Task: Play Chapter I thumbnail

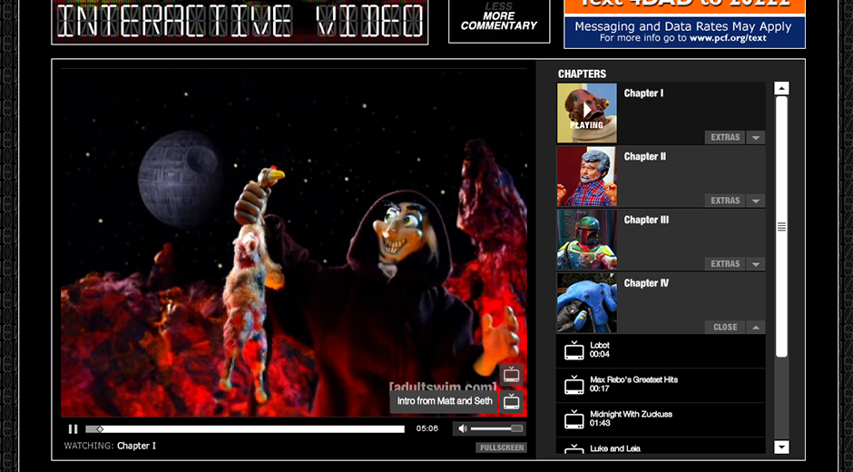Action: pos(587,113)
